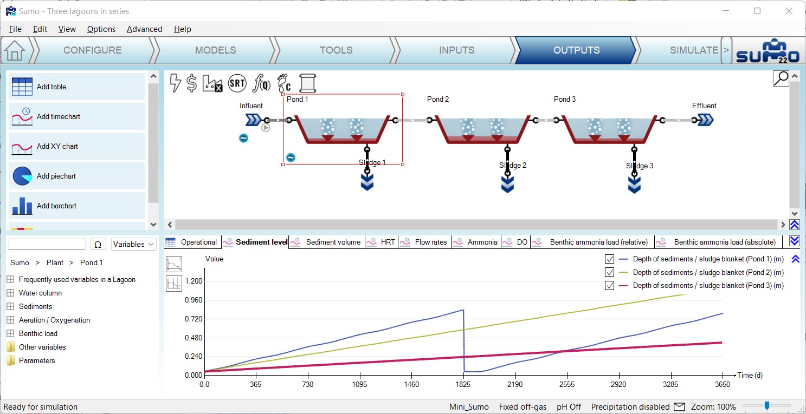This screenshot has height=414, width=806.
Task: Click the carbon footprint icon
Action: click(x=283, y=83)
